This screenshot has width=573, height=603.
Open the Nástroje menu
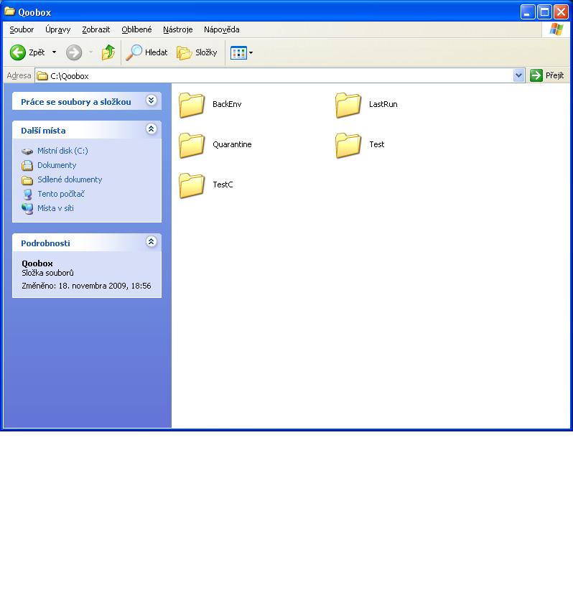coord(177,29)
